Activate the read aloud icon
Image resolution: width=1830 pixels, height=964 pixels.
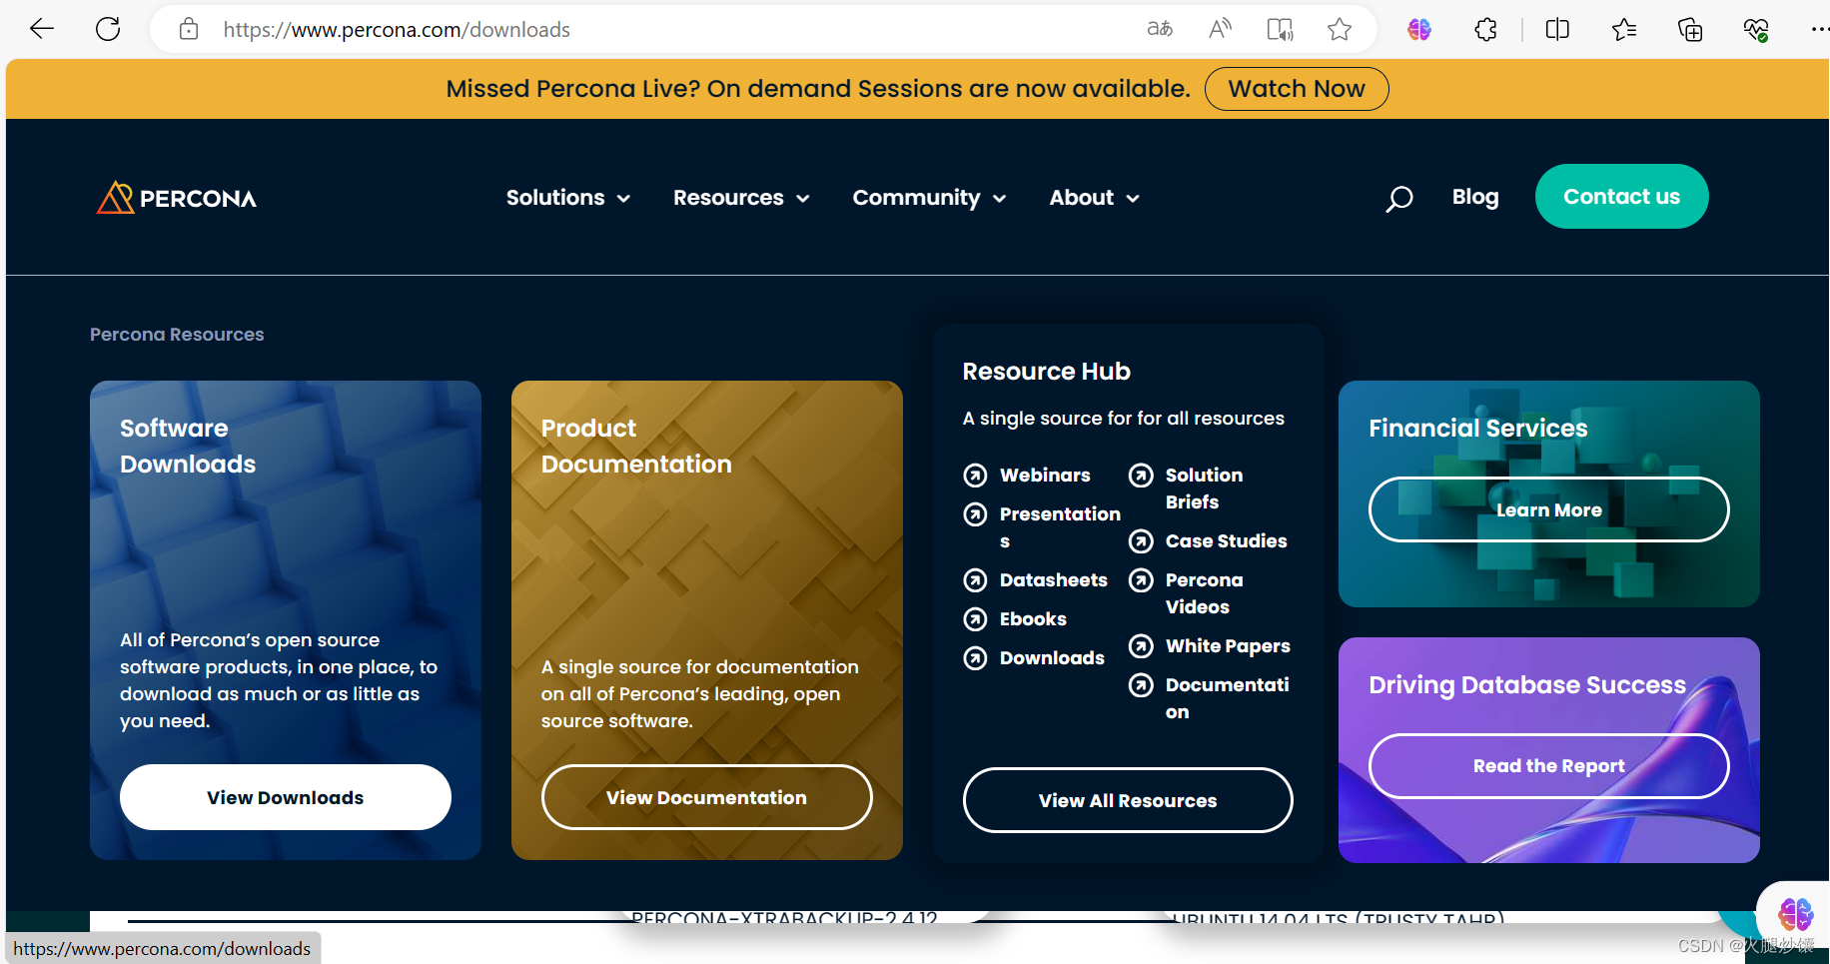(1220, 29)
